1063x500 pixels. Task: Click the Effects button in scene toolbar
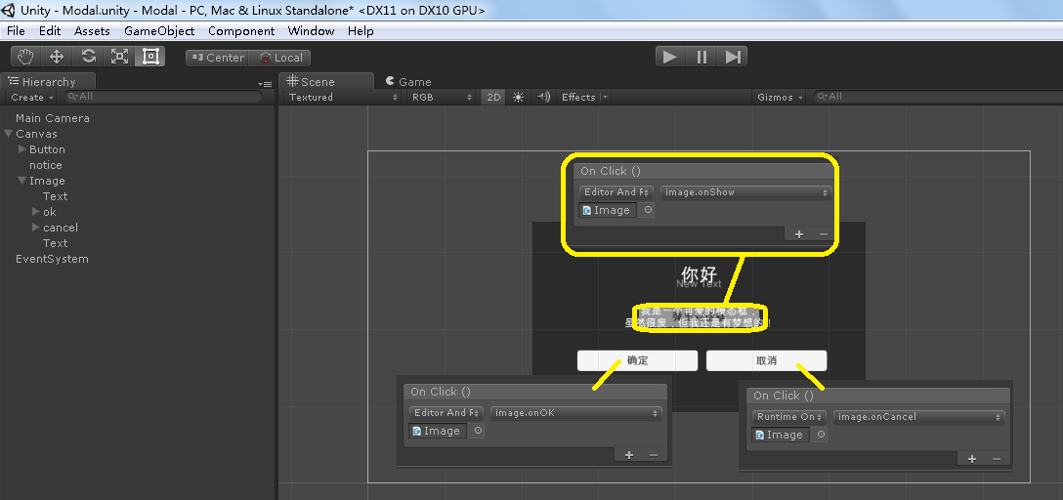[x=577, y=97]
